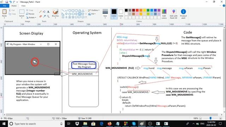Click Edit with Paint 3D
226x127 pixels.
click(173, 14)
